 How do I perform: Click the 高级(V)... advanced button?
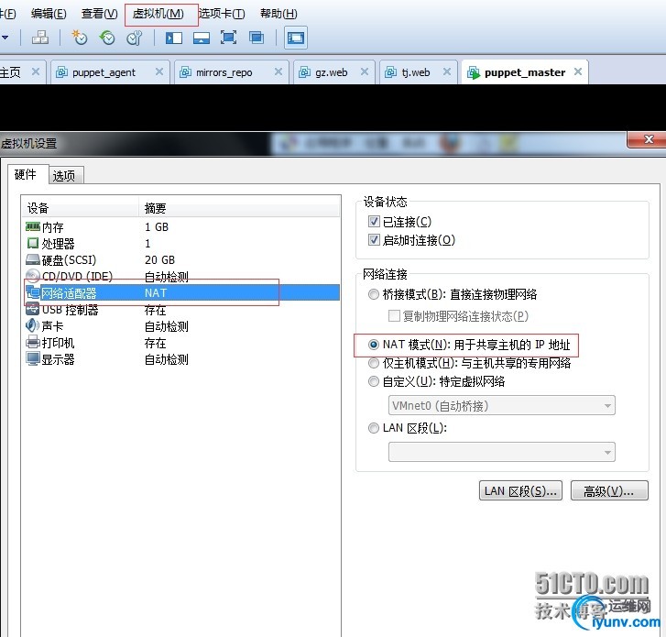click(609, 491)
